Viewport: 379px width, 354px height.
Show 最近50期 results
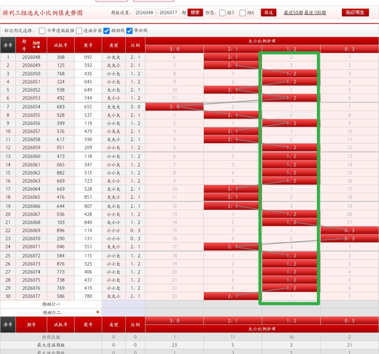(x=293, y=13)
